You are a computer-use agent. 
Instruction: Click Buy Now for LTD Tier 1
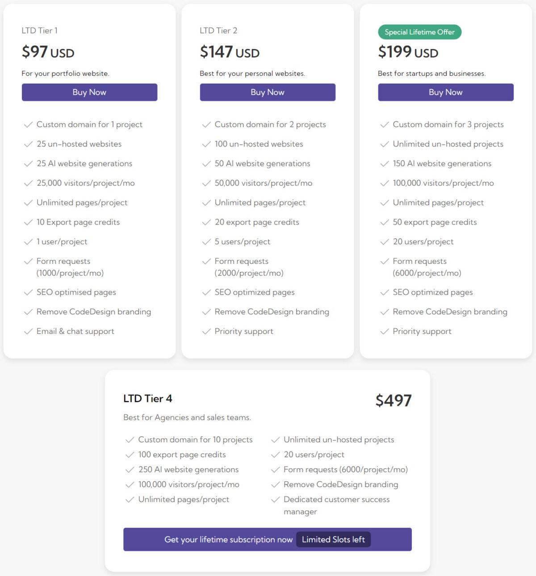point(89,92)
